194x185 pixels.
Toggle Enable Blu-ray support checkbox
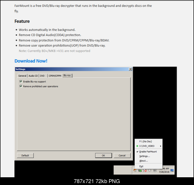click(21, 82)
